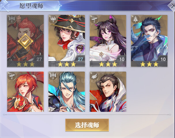Image resolution: width=175 pixels, height=138 pixels.
Task: Select the white-hooded dark-haired man card
Action: pyautogui.click(x=108, y=92)
